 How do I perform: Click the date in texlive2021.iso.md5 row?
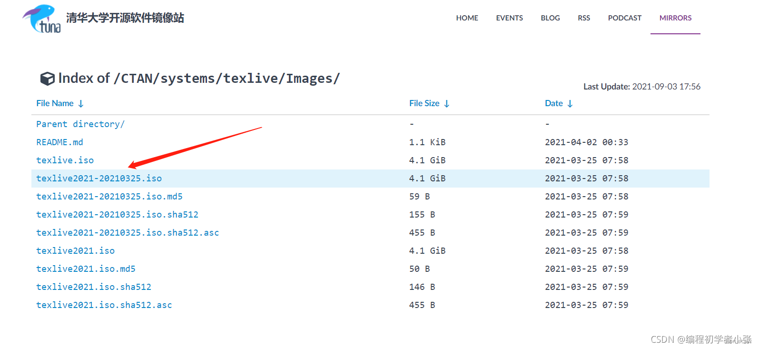(x=587, y=269)
